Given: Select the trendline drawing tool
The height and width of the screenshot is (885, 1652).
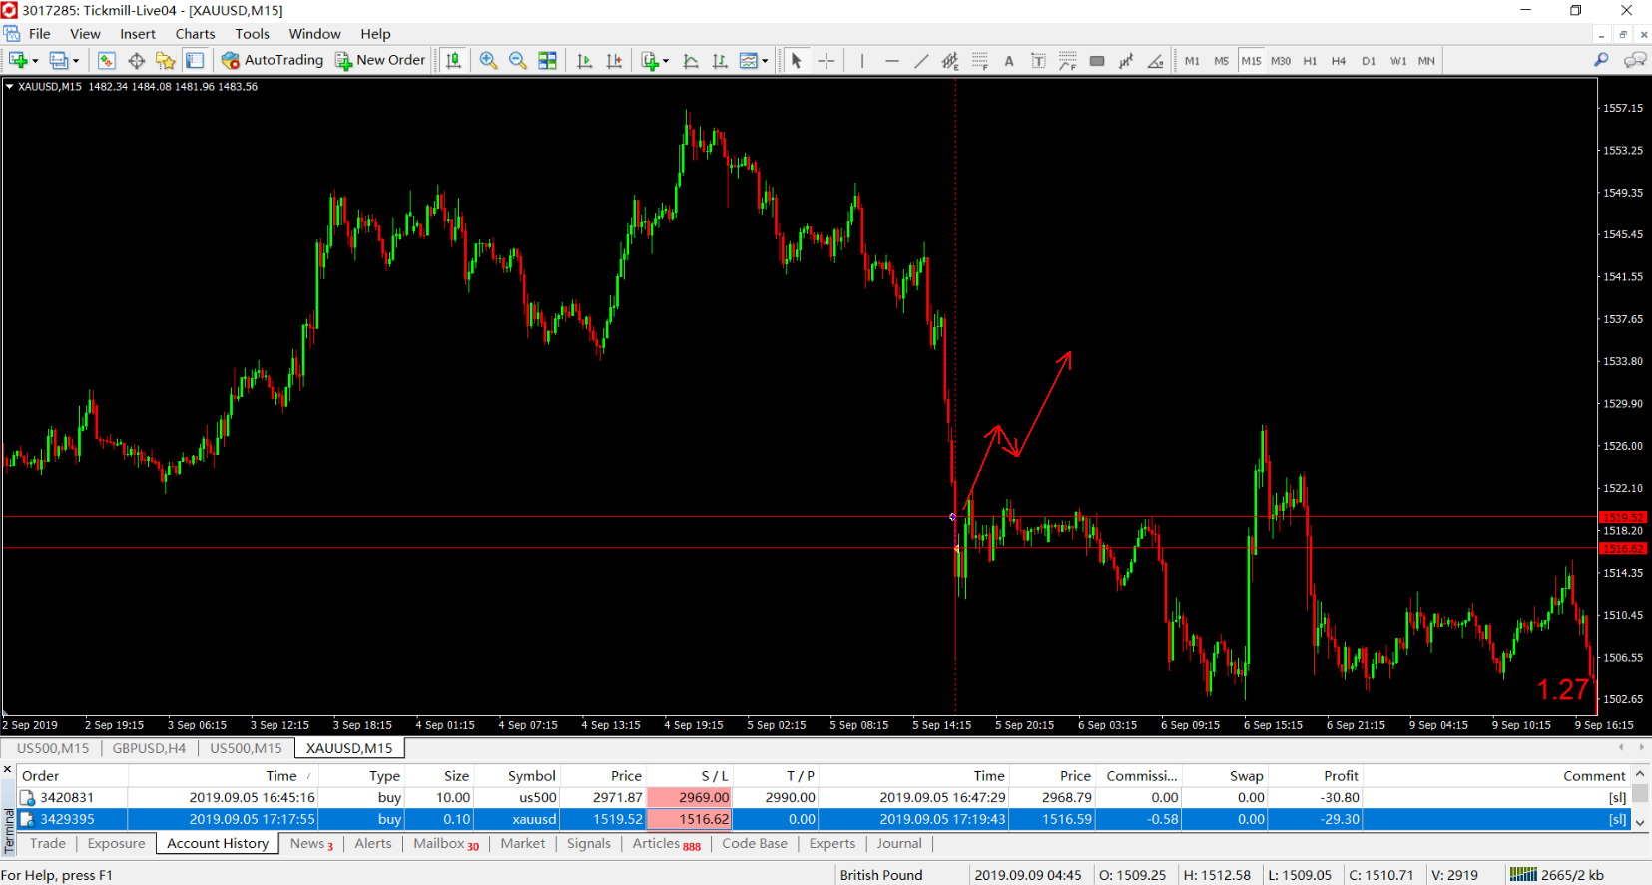Looking at the screenshot, I should coord(921,61).
